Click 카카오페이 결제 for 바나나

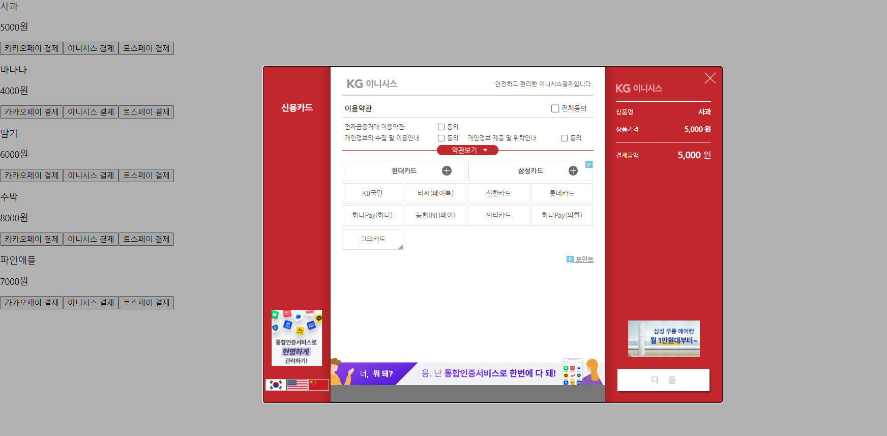coord(32,112)
